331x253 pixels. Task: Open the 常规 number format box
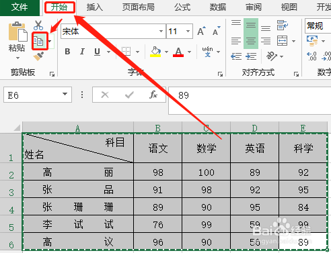(x=318, y=26)
